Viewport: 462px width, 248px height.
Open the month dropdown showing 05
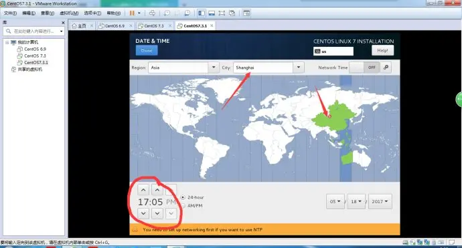[335, 201]
